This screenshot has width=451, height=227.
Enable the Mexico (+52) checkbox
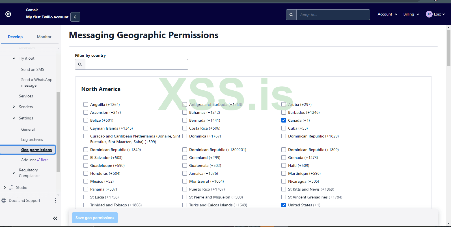(x=86, y=181)
